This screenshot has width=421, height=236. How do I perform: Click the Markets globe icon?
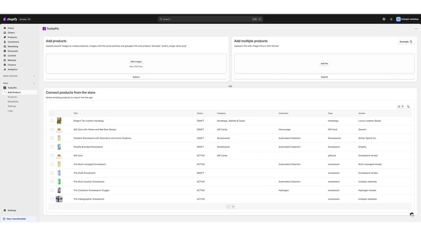pos(5,60)
